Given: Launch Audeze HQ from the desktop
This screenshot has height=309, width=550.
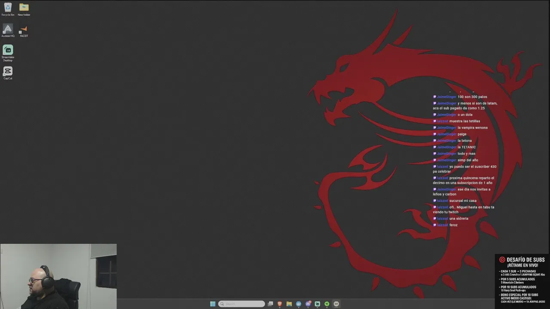Looking at the screenshot, I should [8, 30].
